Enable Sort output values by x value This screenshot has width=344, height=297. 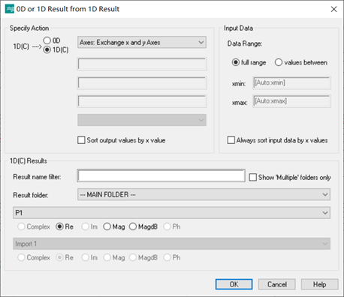coord(81,140)
